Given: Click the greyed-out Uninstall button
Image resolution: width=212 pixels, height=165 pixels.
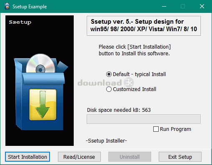Looking at the screenshot, I should [130, 157].
